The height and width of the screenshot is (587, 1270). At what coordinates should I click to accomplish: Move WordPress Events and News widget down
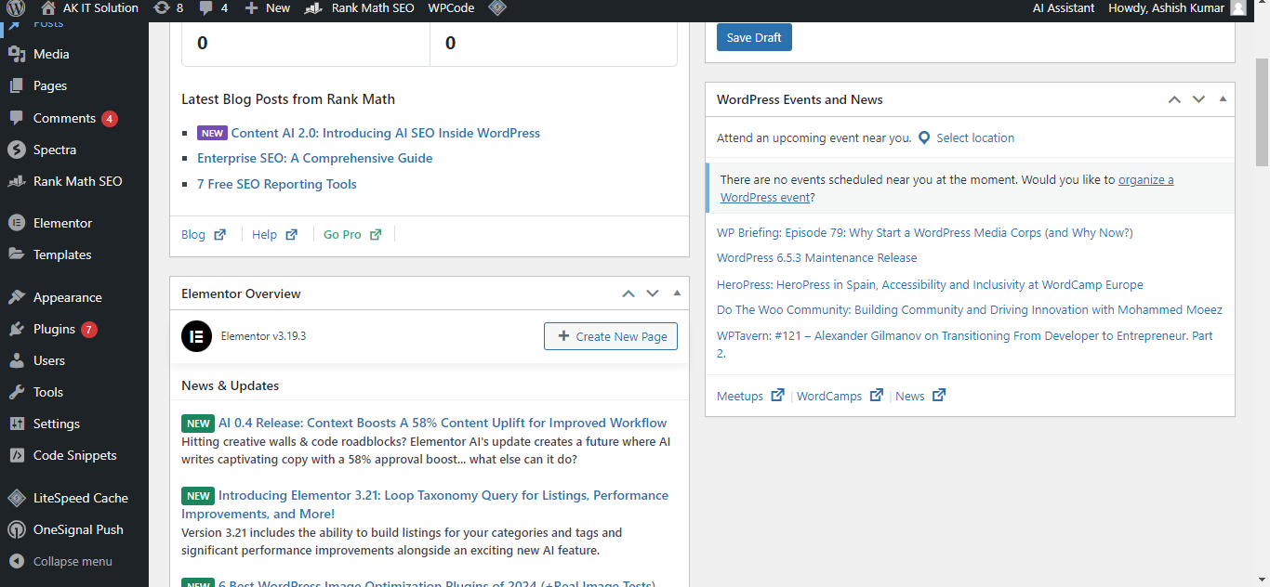click(1198, 99)
